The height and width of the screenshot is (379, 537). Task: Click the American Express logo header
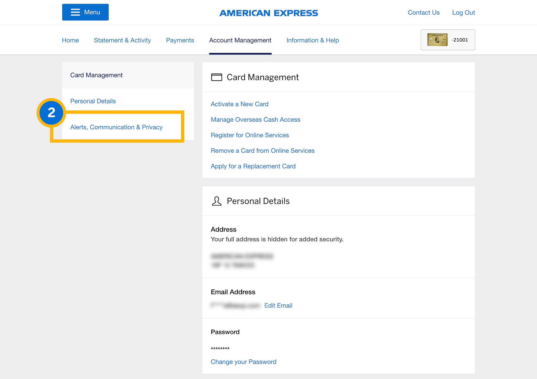[268, 12]
